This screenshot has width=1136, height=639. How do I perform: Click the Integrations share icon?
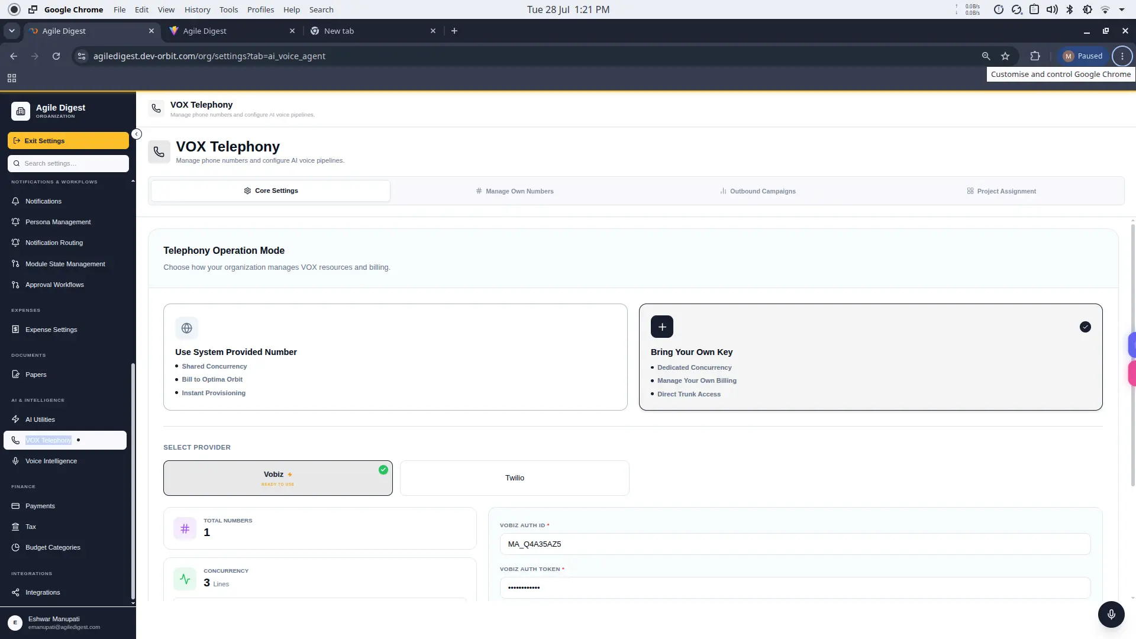pos(15,592)
